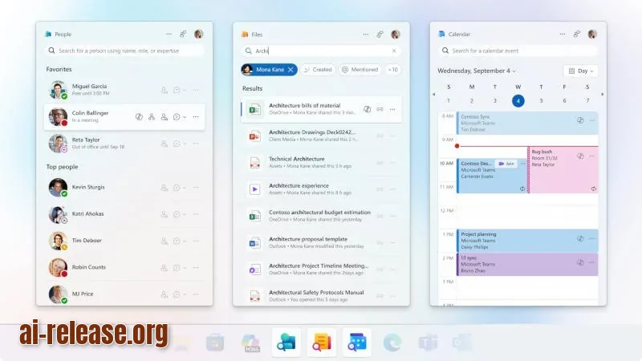Viewport: 642px width, 361px height.
Task: Click Copilot icon on Bug bash event
Action: click(x=580, y=156)
